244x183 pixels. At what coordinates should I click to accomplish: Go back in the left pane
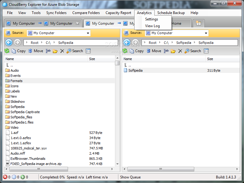tap(9, 42)
